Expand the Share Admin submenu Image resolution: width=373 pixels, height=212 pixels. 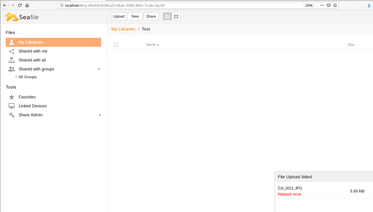pos(99,115)
